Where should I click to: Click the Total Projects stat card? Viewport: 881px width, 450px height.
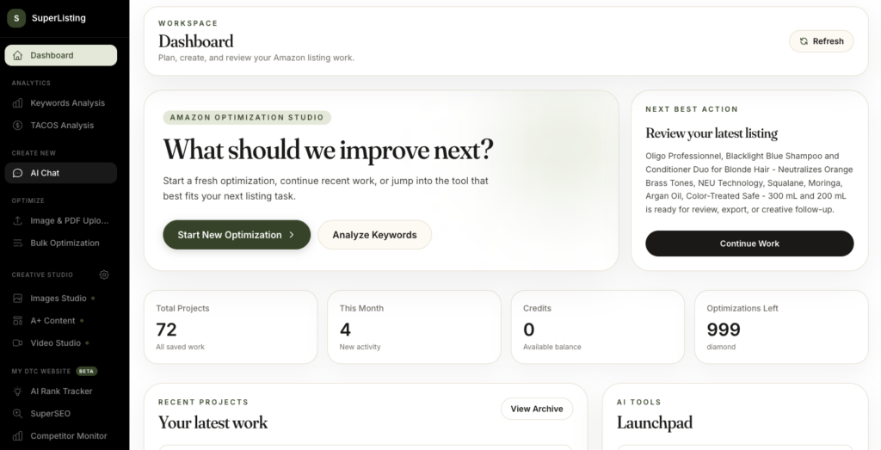click(231, 327)
